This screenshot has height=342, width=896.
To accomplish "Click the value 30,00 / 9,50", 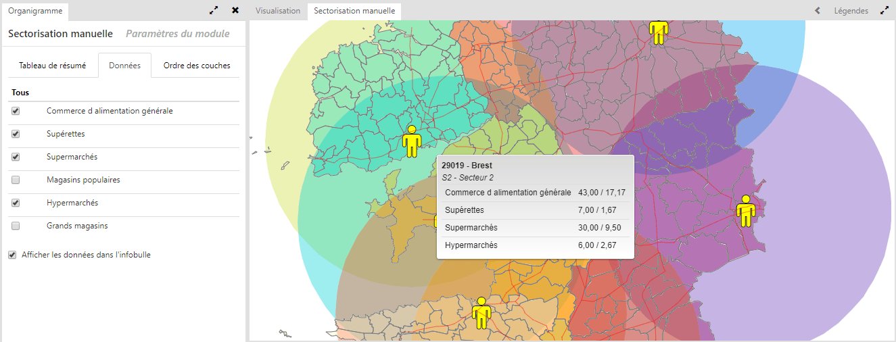I will 600,228.
